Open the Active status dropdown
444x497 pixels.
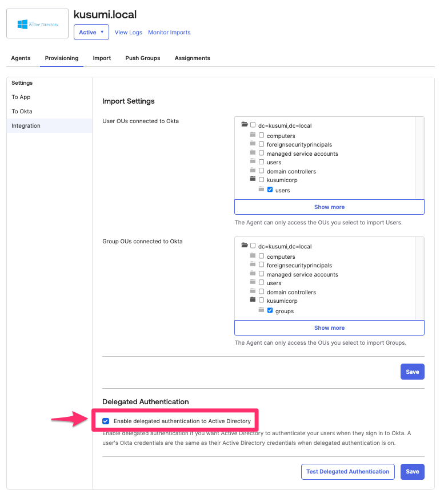(91, 33)
